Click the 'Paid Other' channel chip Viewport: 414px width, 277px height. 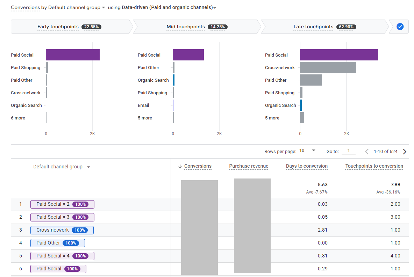57,243
